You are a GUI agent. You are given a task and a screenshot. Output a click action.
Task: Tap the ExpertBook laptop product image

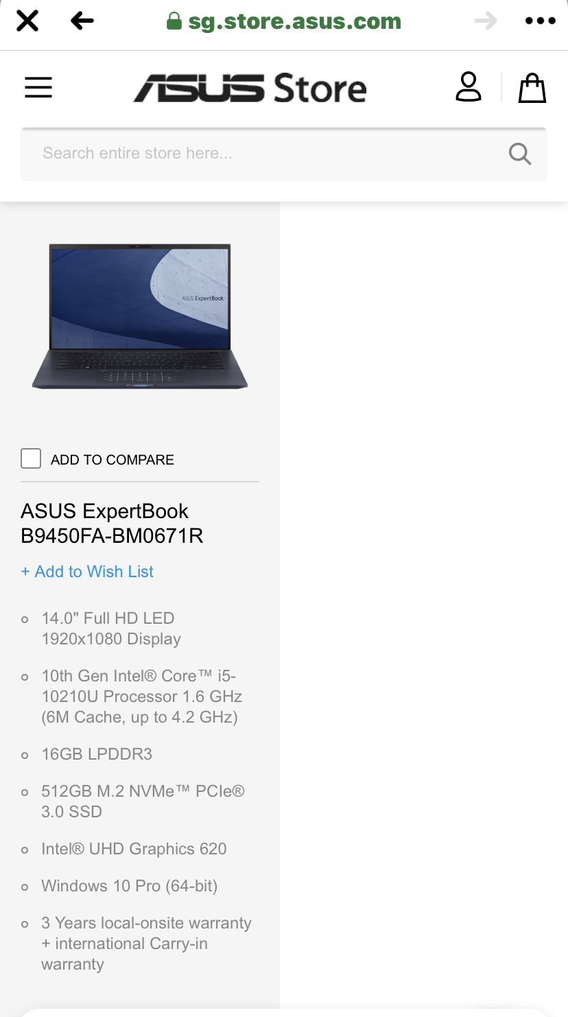pos(140,316)
